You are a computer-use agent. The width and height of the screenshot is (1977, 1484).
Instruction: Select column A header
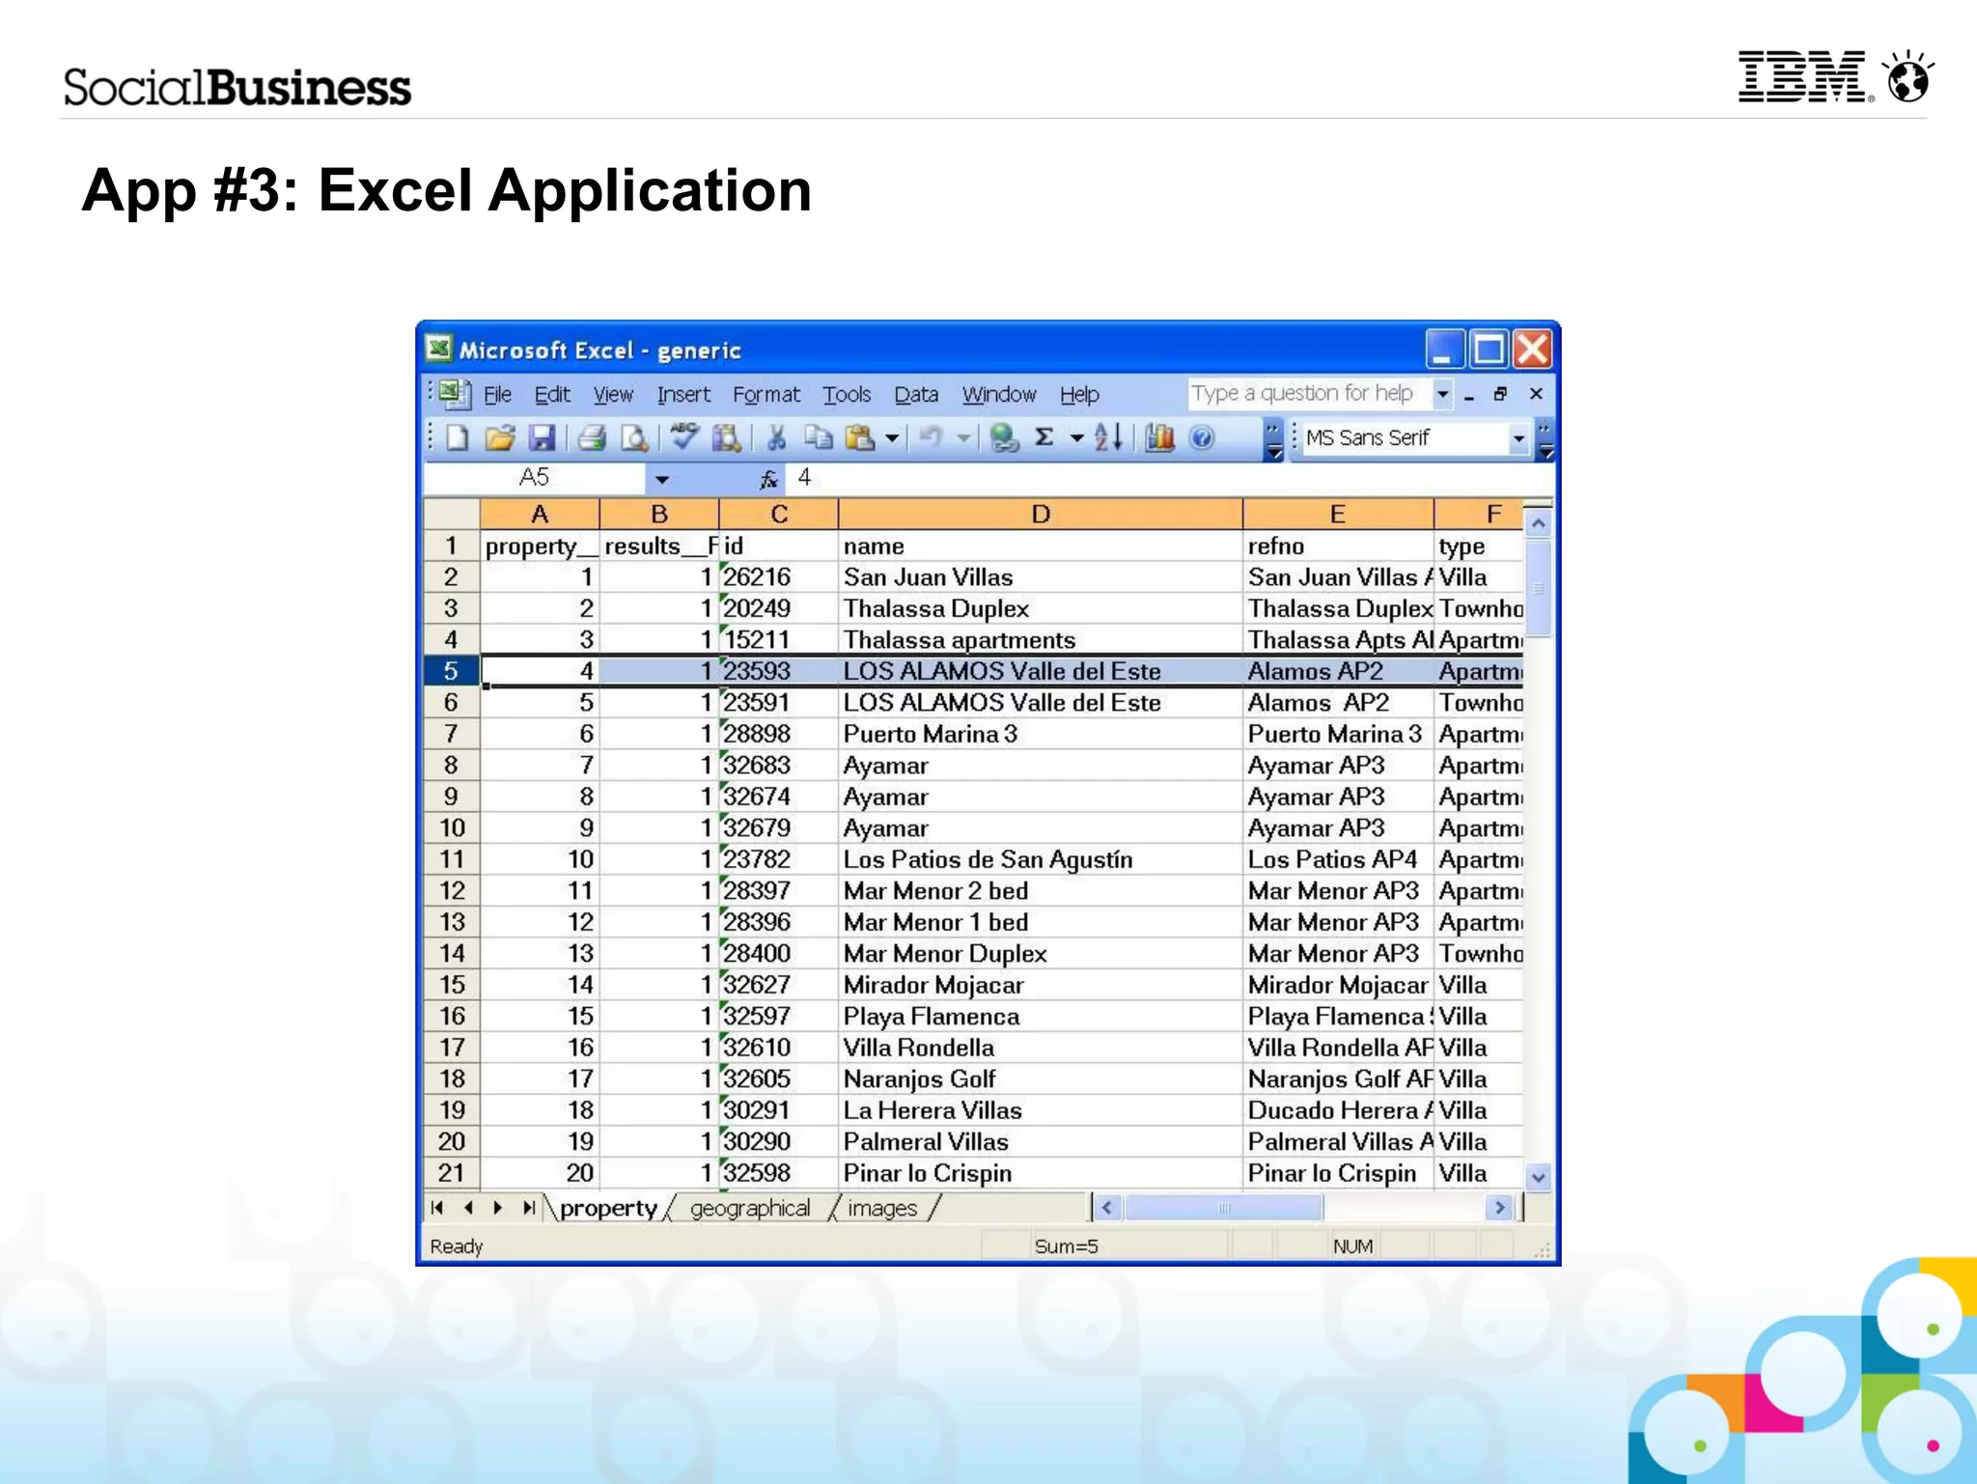pyautogui.click(x=540, y=515)
